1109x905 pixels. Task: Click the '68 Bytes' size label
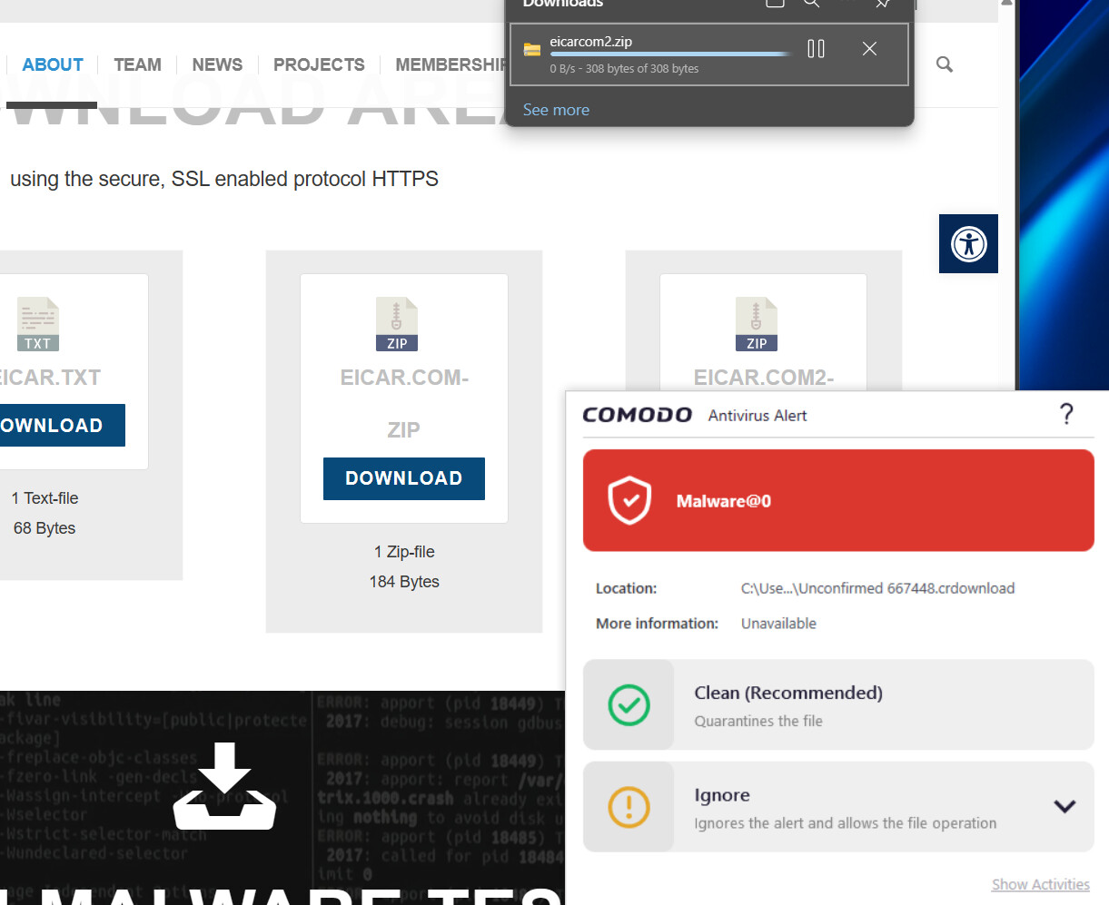pyautogui.click(x=45, y=528)
